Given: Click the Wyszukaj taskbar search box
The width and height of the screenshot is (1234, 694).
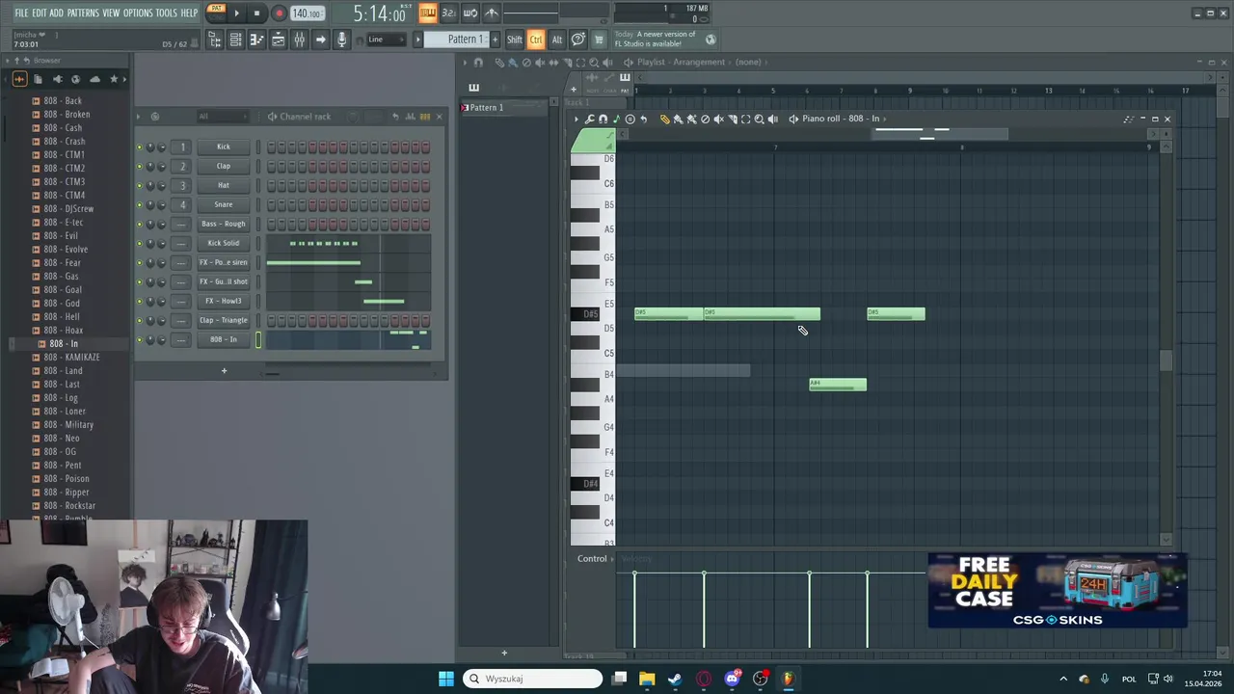Looking at the screenshot, I should pyautogui.click(x=533, y=679).
